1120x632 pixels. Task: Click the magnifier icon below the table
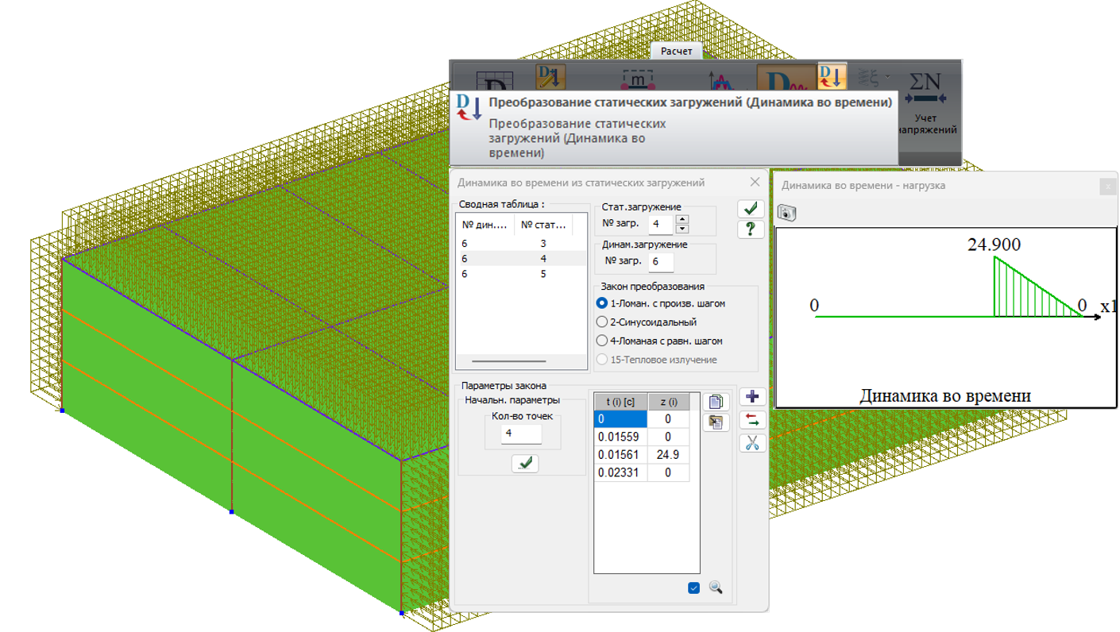(716, 588)
